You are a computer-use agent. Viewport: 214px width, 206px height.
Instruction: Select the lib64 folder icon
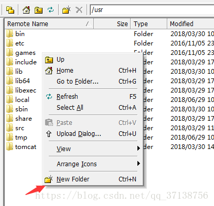tap(9, 81)
